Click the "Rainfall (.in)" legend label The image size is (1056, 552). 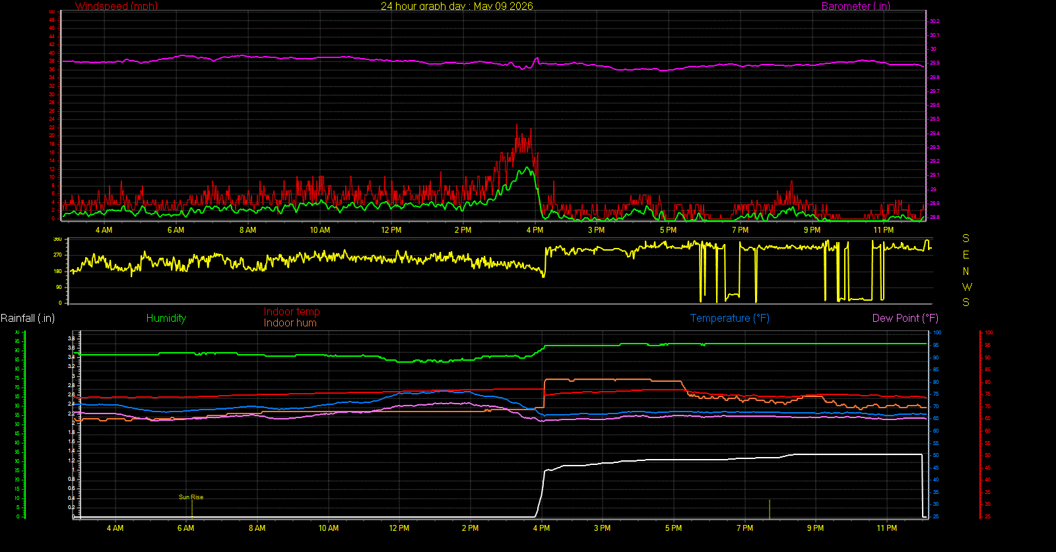coord(28,318)
